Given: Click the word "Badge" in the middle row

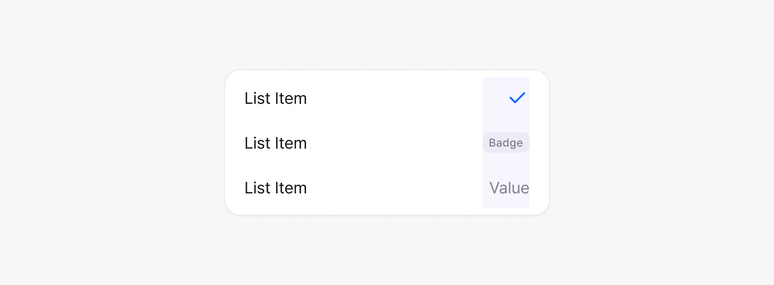Looking at the screenshot, I should pyautogui.click(x=506, y=143).
